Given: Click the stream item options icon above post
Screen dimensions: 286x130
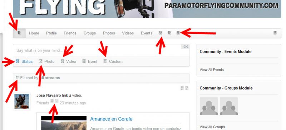Looking at the screenshot, I should [x=187, y=88].
